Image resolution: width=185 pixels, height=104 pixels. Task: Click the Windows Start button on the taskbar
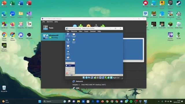tap(40, 101)
